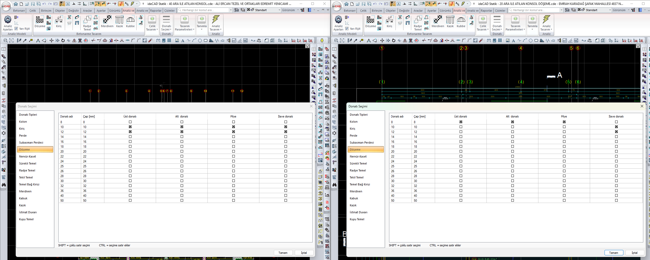The image size is (650, 260).
Task: Open Raporlar tab in left window
Action: 156,11
